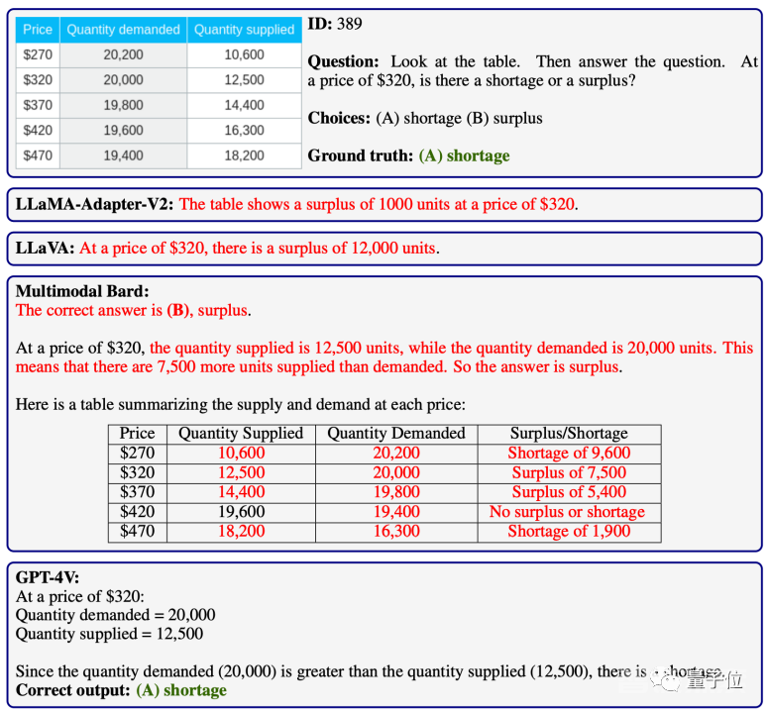Click the bold 'Question:' label
Screen dimensions: 767x713
pos(343,61)
